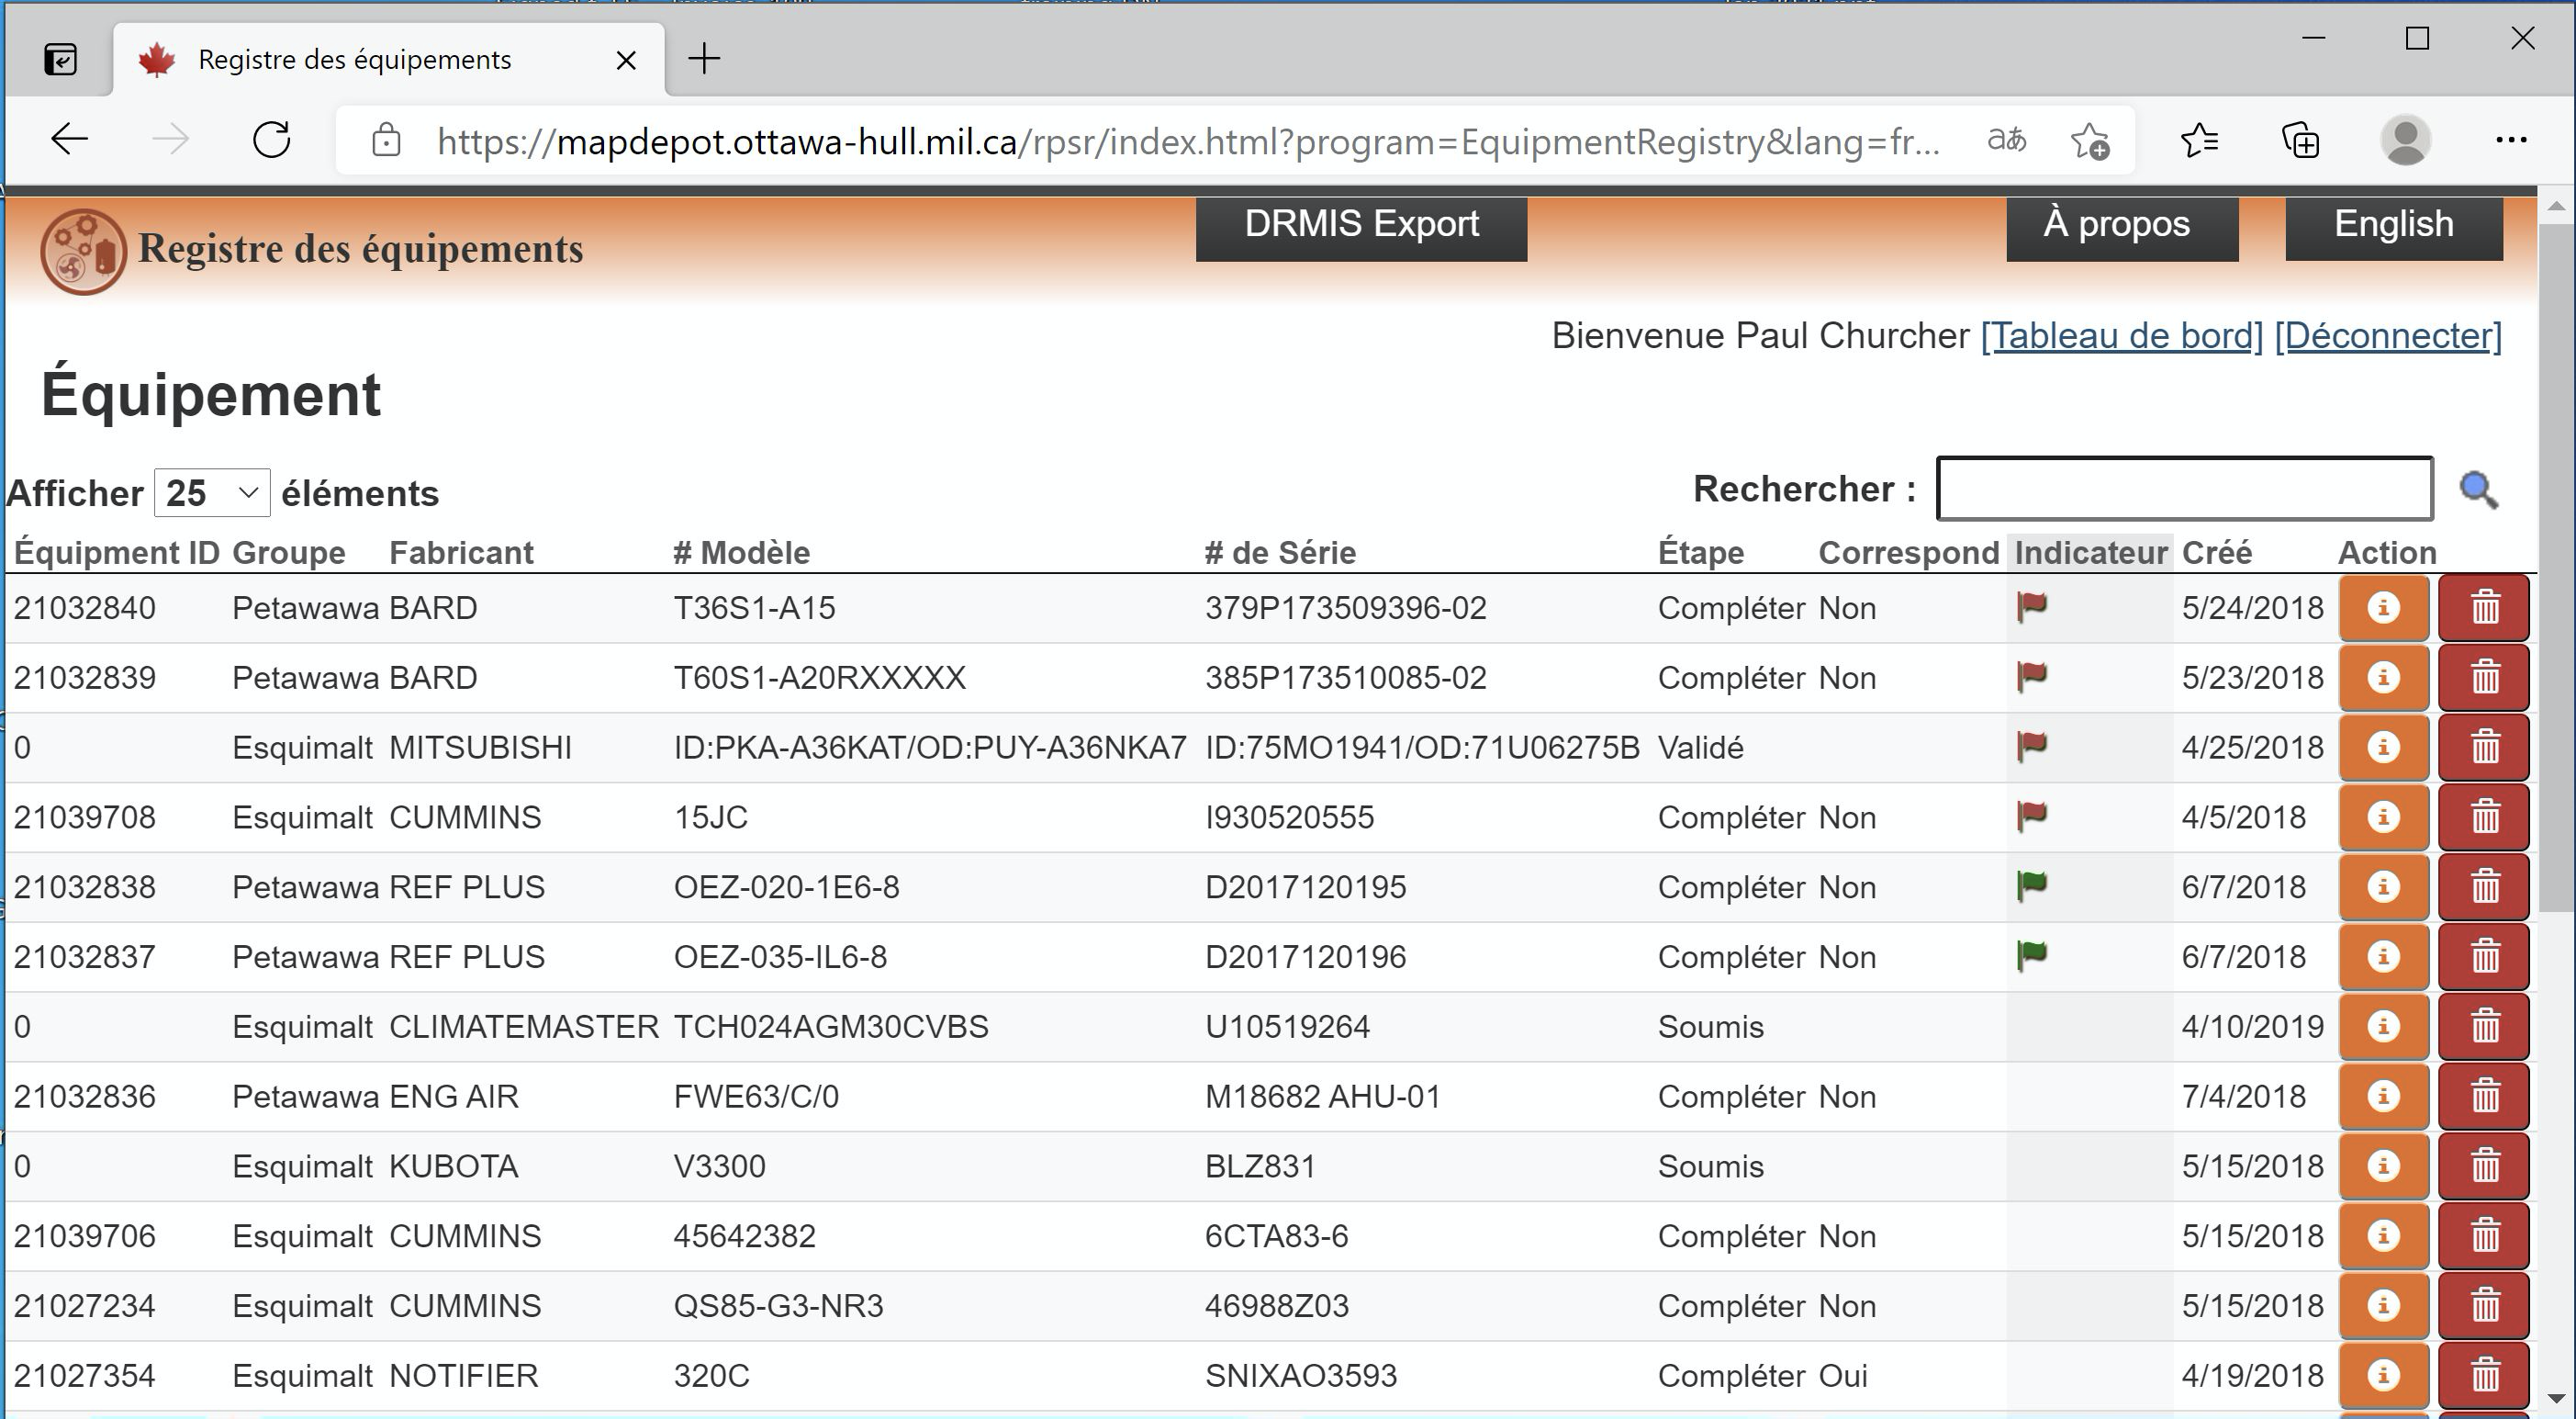This screenshot has width=2576, height=1419.
Task: Open a new browser tab
Action: tap(704, 59)
